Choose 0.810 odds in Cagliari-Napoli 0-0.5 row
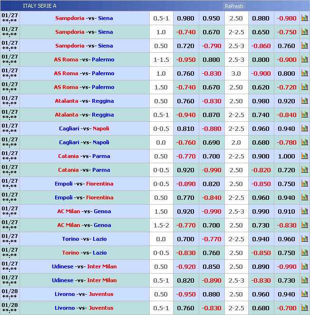The width and height of the screenshot is (310, 315). click(185, 128)
